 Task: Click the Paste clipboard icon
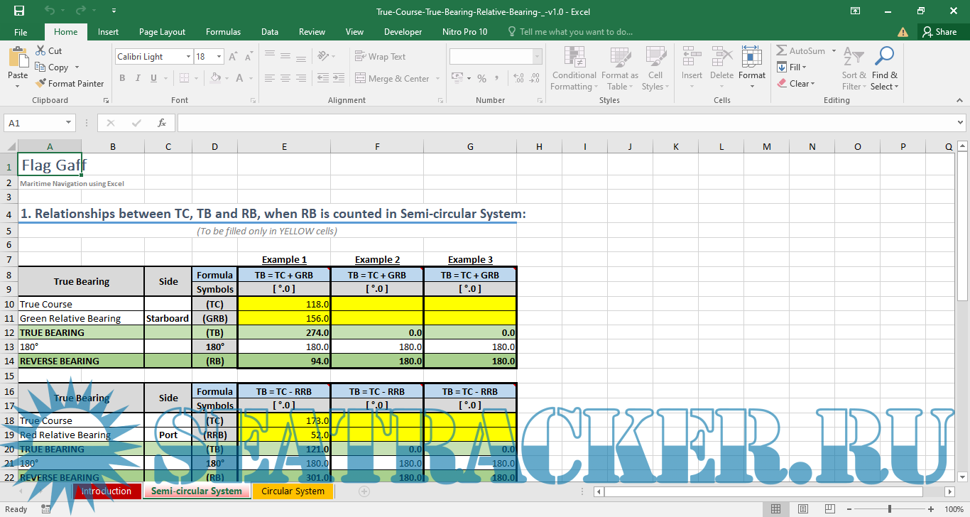[x=18, y=57]
